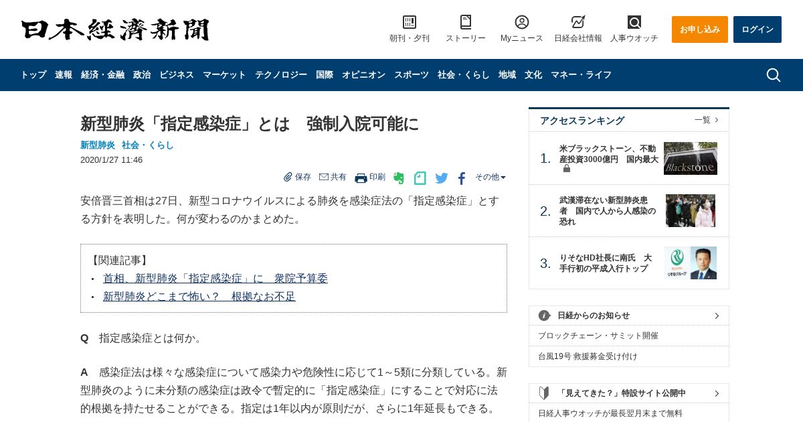Screen dimensions: 803x422
Task: Open the 日経会社情報 chart icon
Action: click(x=578, y=22)
